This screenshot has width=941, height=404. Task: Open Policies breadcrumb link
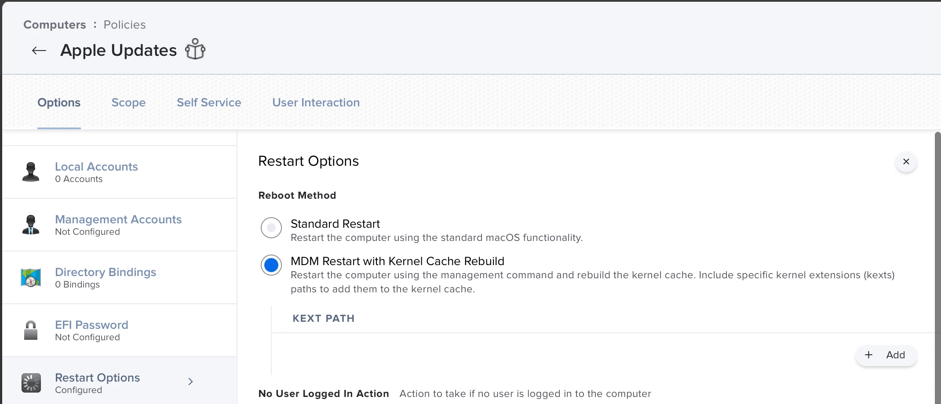pos(124,25)
